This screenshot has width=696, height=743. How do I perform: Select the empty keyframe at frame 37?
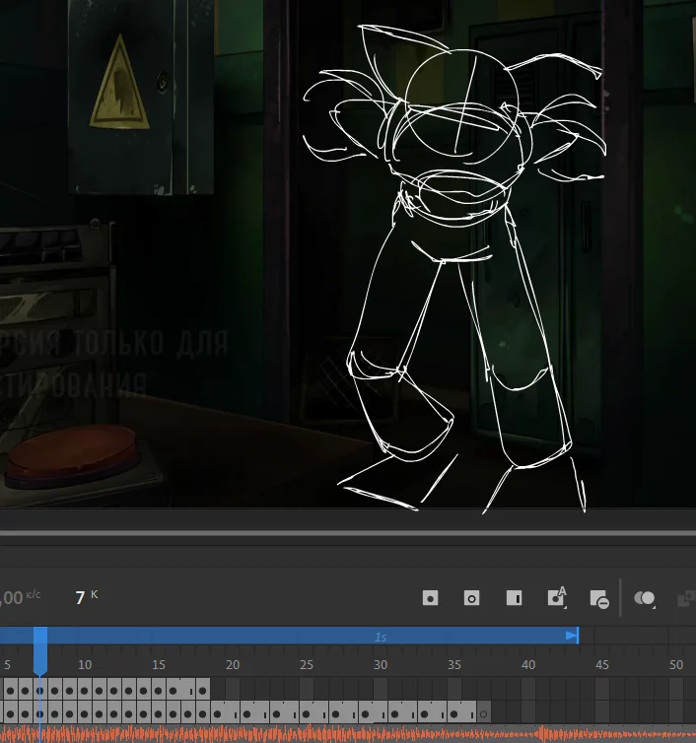[x=483, y=713]
